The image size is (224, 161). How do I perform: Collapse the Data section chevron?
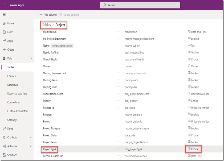pos(31,59)
